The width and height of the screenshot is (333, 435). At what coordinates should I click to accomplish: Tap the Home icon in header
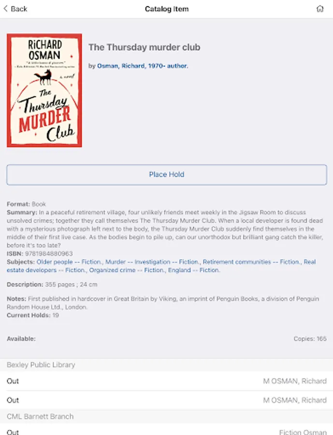320,9
